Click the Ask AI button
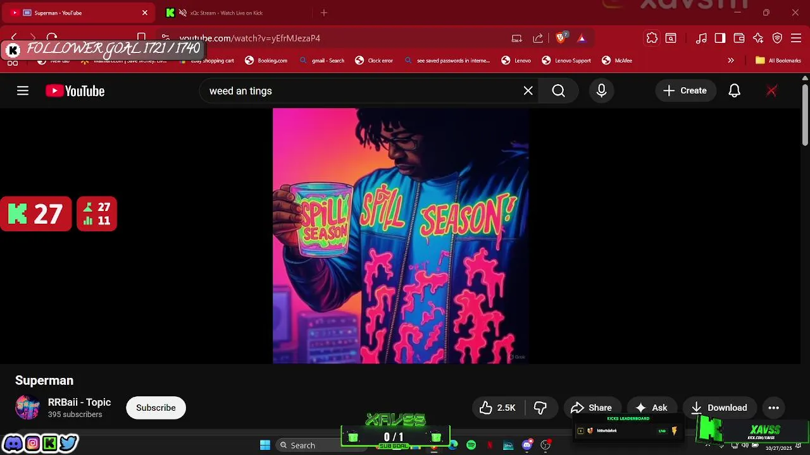 (x=651, y=408)
